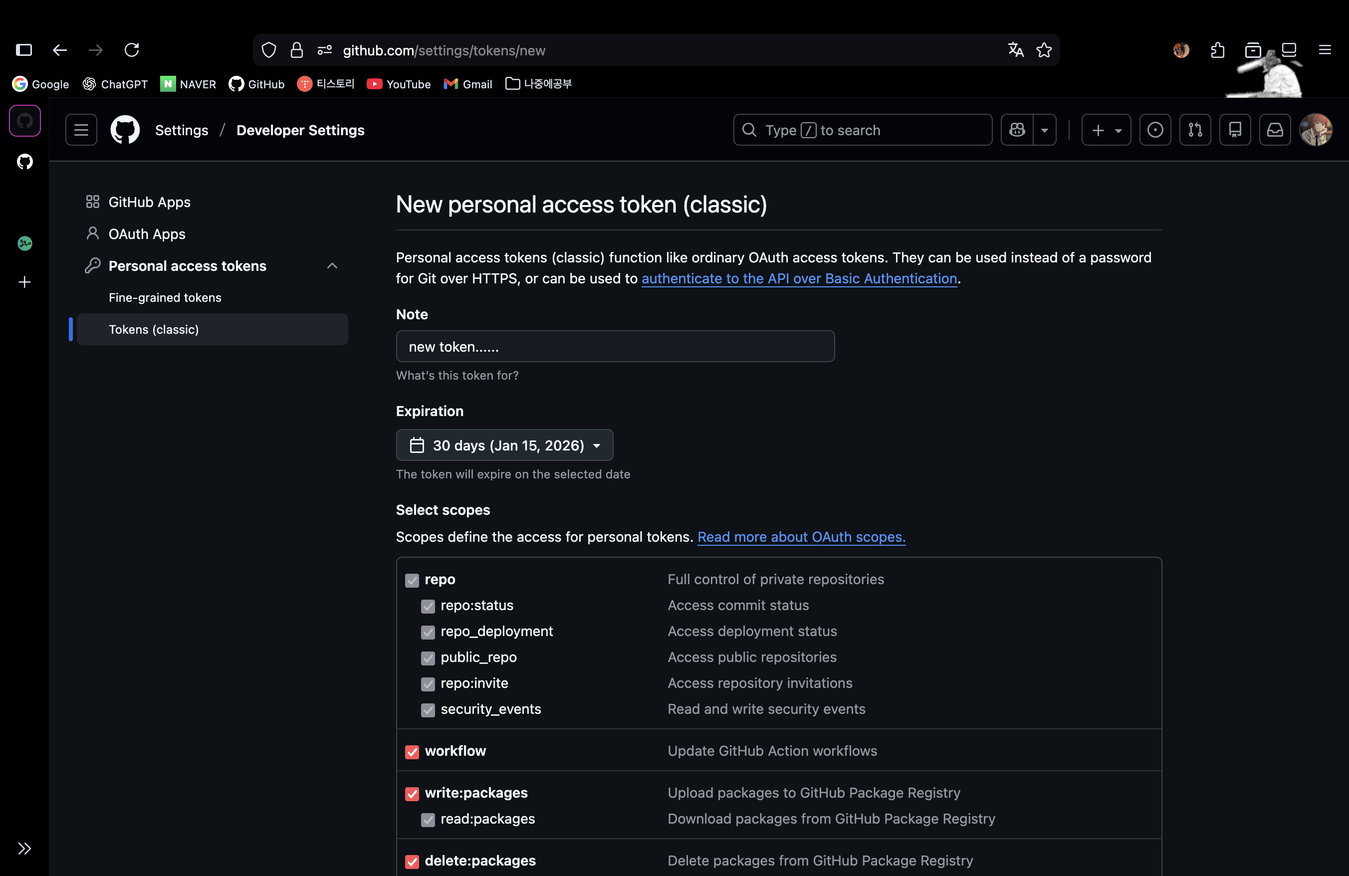
Task: Open the Expiration 30 days dropdown
Action: (504, 445)
